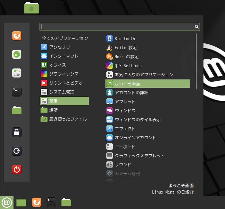Click show desktop panel button
The image size is (225, 209).
pyautogui.click(x=21, y=203)
